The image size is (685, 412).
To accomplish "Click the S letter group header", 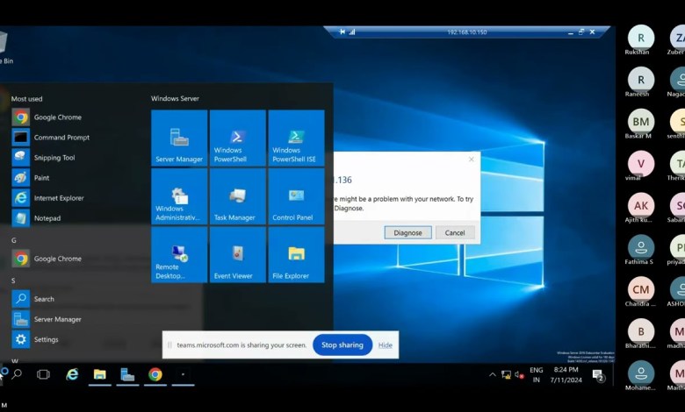I will click(13, 281).
